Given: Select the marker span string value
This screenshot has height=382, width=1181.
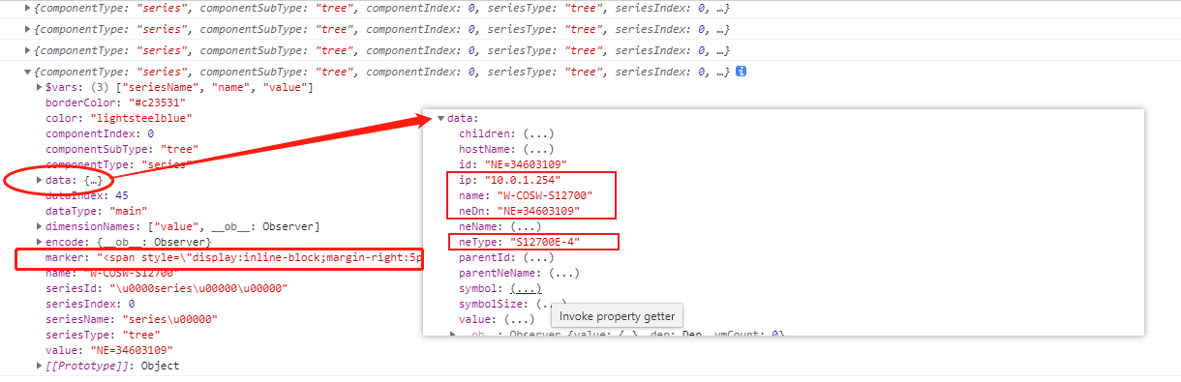Looking at the screenshot, I should coord(259,257).
